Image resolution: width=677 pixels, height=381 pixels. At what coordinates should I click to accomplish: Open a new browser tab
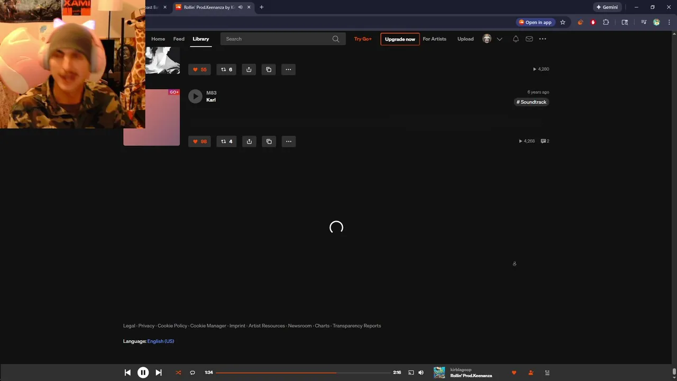(261, 7)
